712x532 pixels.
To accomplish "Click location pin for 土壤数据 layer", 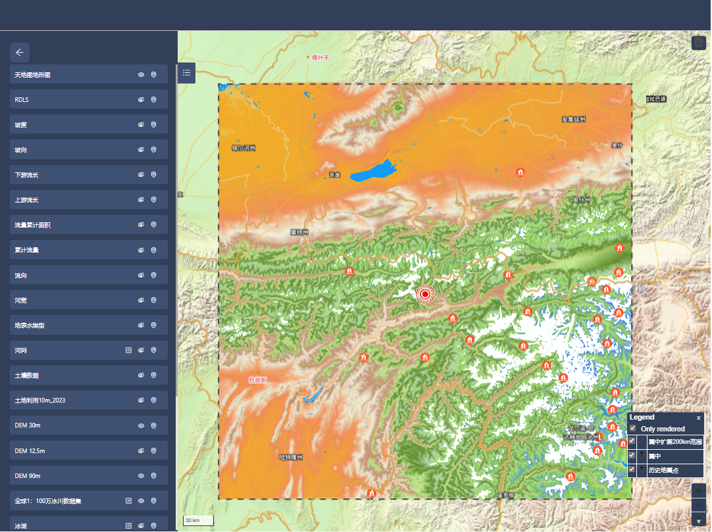I will (x=154, y=375).
